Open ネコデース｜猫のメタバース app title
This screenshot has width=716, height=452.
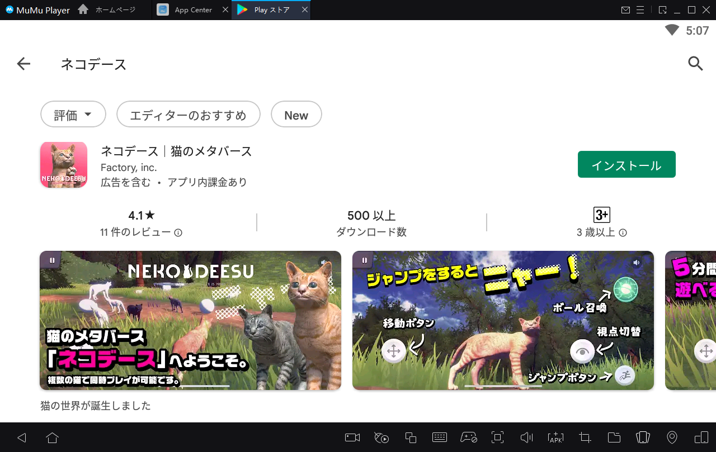click(x=176, y=151)
